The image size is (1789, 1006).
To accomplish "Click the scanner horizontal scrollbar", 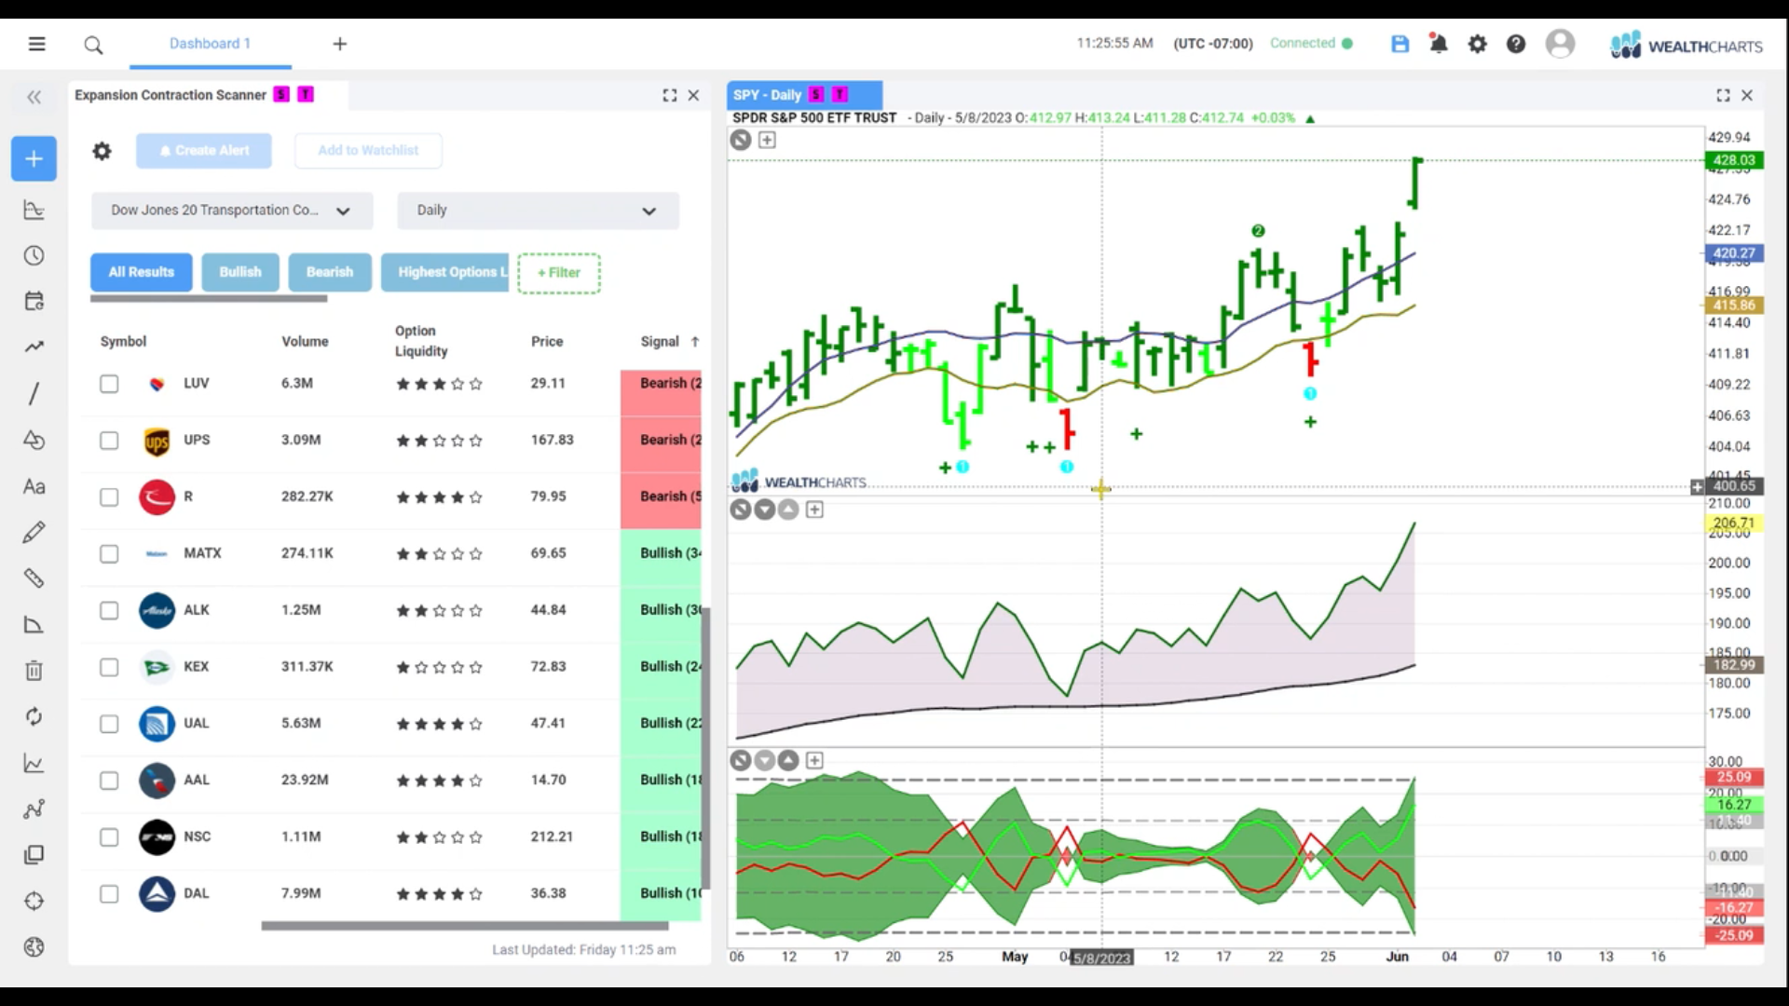I will point(465,926).
